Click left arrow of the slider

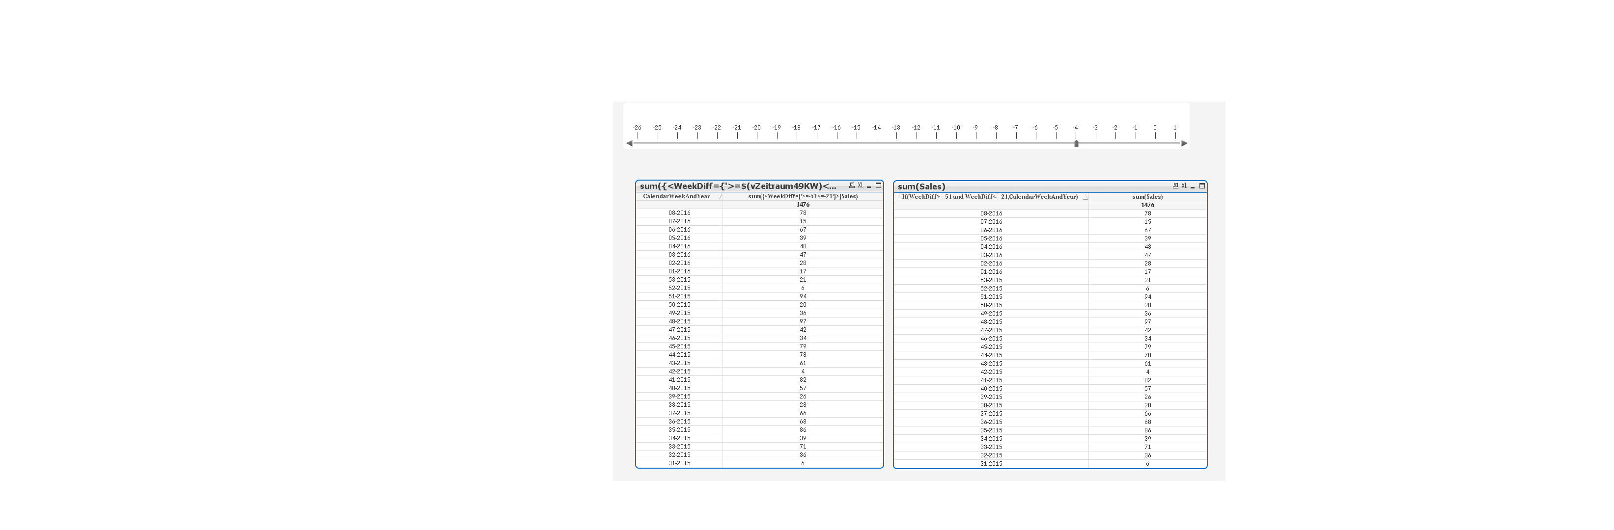point(629,144)
